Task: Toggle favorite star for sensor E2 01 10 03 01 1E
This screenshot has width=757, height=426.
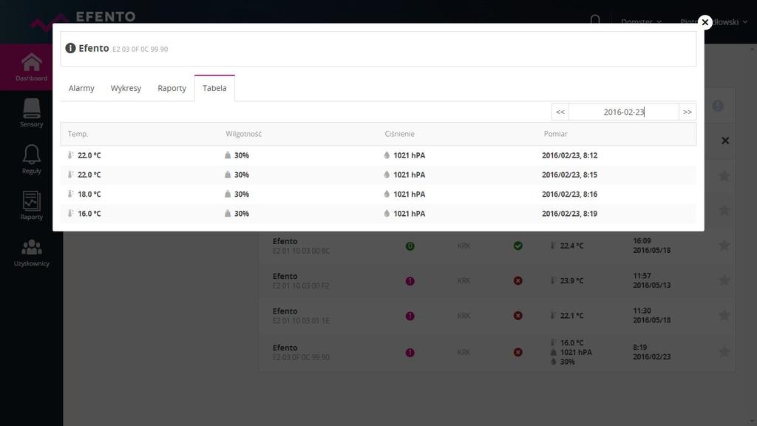Action: click(724, 315)
